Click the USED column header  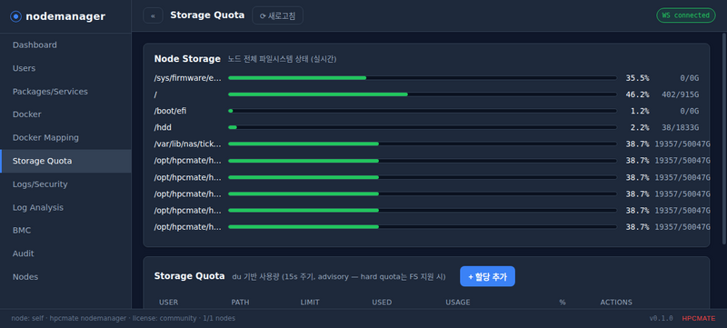pyautogui.click(x=382, y=302)
